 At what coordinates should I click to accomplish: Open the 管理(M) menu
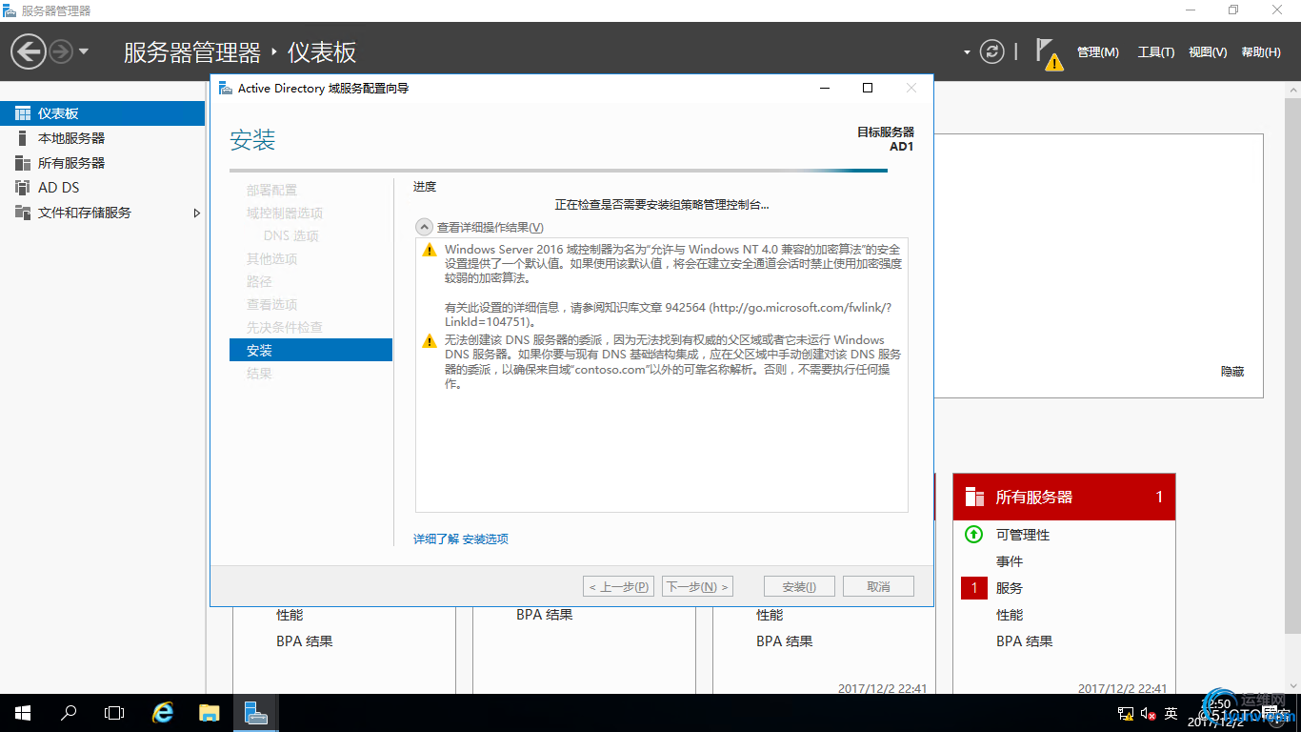click(x=1097, y=52)
